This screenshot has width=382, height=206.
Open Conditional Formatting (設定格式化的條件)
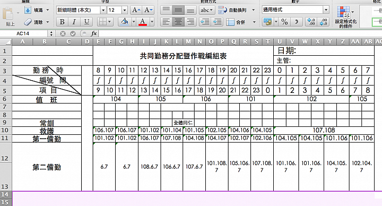point(345,16)
